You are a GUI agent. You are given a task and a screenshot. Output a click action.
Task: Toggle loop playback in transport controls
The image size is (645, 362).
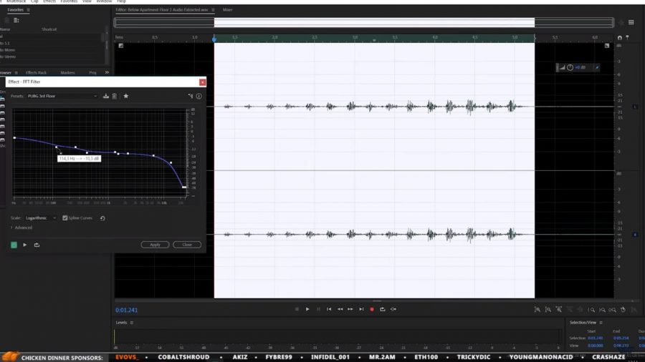[x=383, y=310]
